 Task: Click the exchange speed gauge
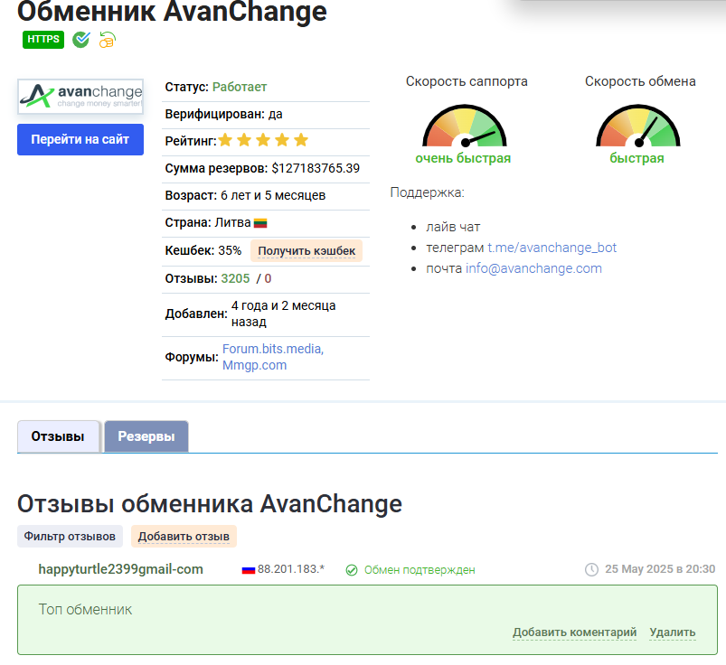coord(638,126)
